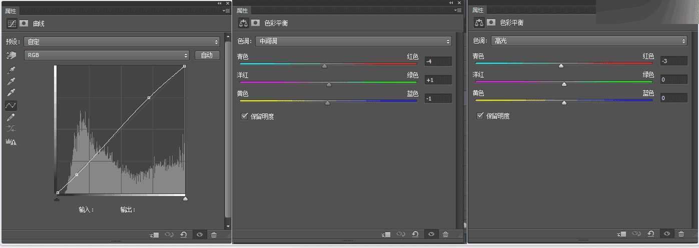
Task: Choose the draw-curve pencil tool
Action: pos(11,117)
